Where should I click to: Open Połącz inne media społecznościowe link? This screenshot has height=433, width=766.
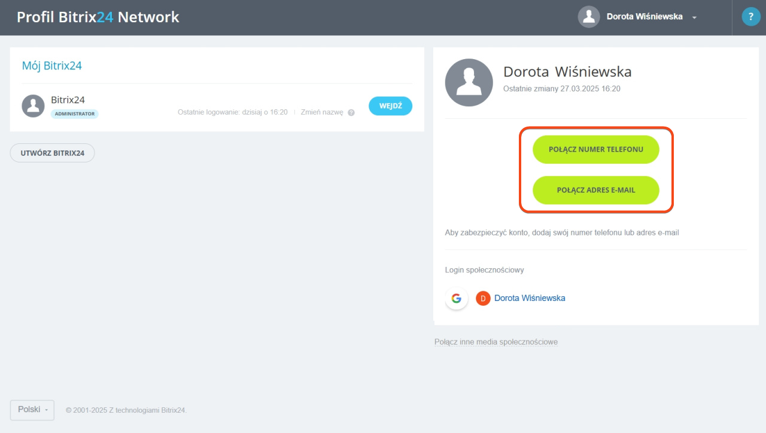496,342
